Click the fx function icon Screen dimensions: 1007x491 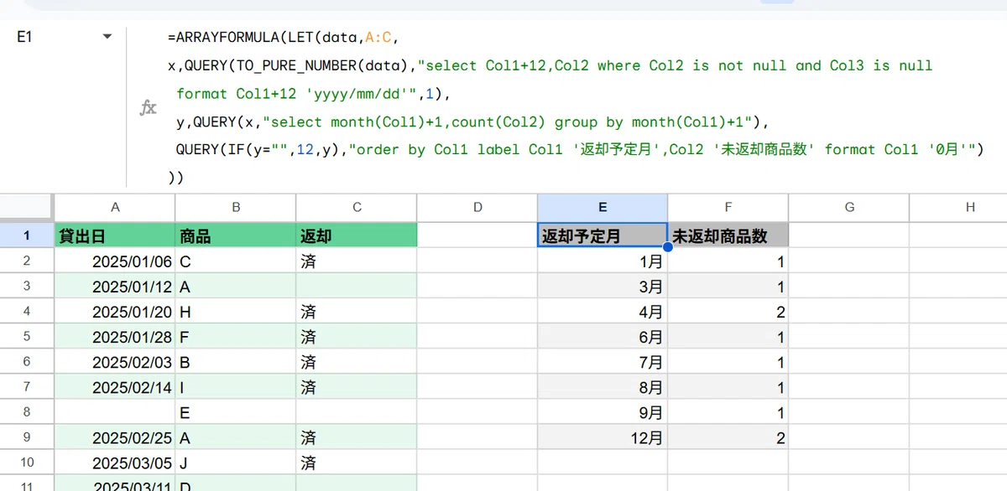click(x=148, y=107)
